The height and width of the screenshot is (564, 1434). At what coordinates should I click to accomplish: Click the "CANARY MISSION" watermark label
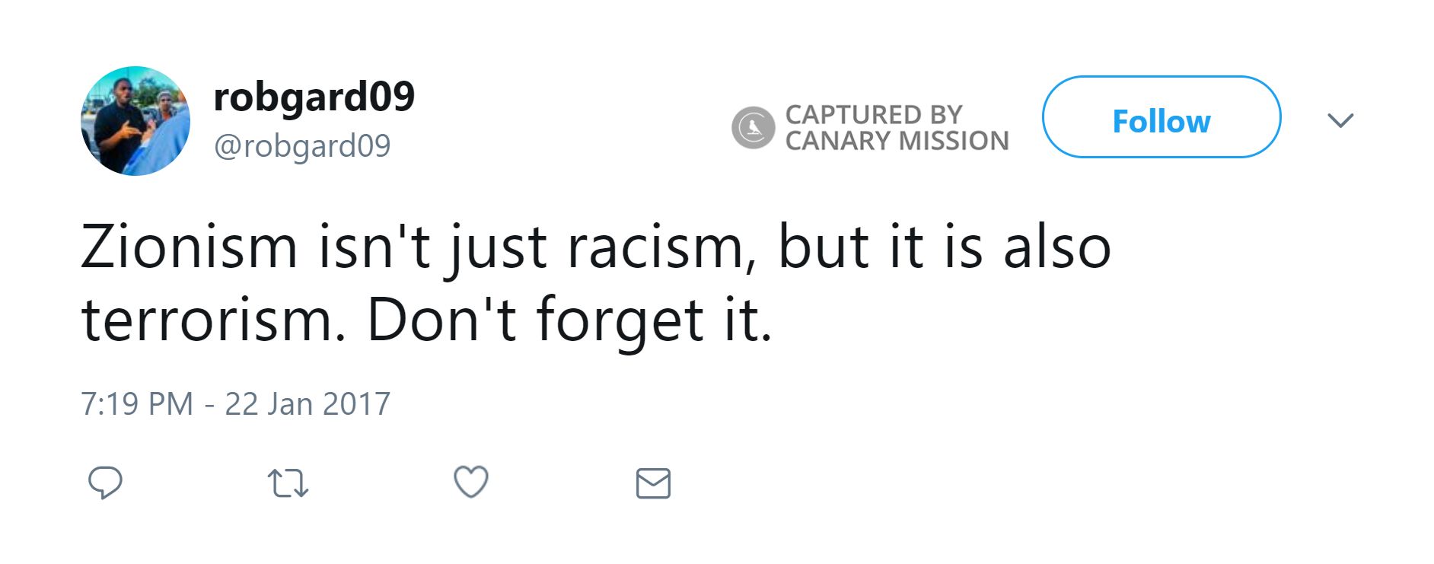pos(897,141)
